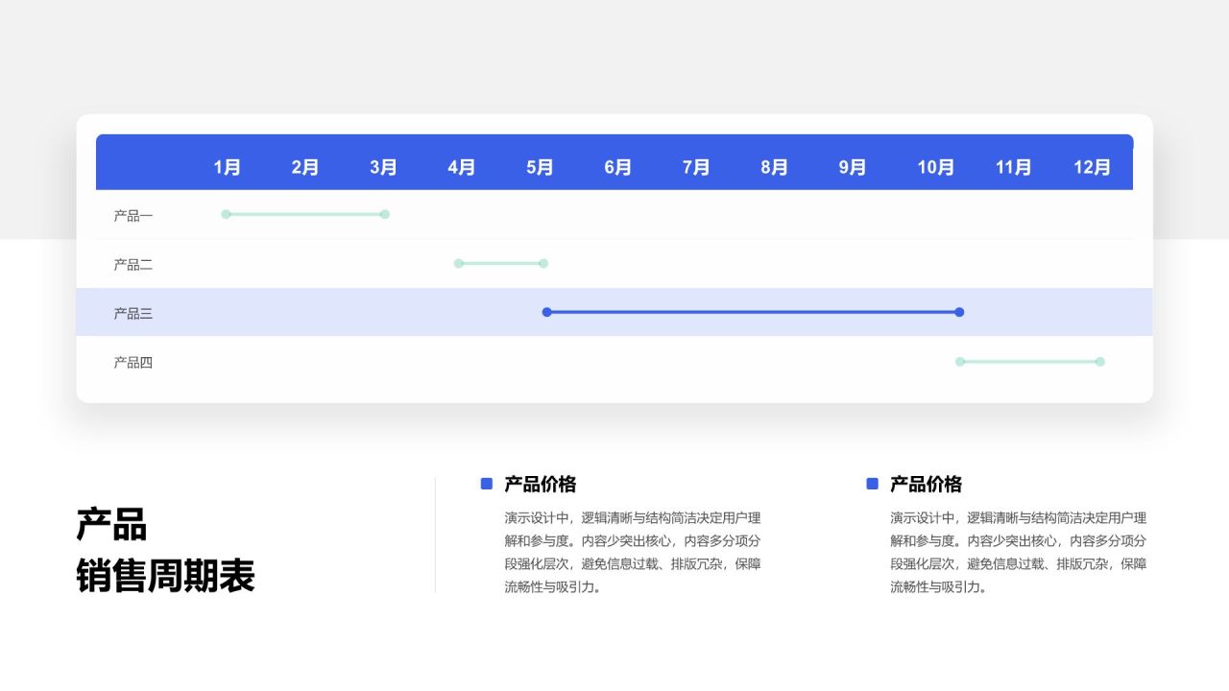The width and height of the screenshot is (1229, 691).
Task: Click the green start dot on the 产品一 timeline bar
Action: [226, 214]
